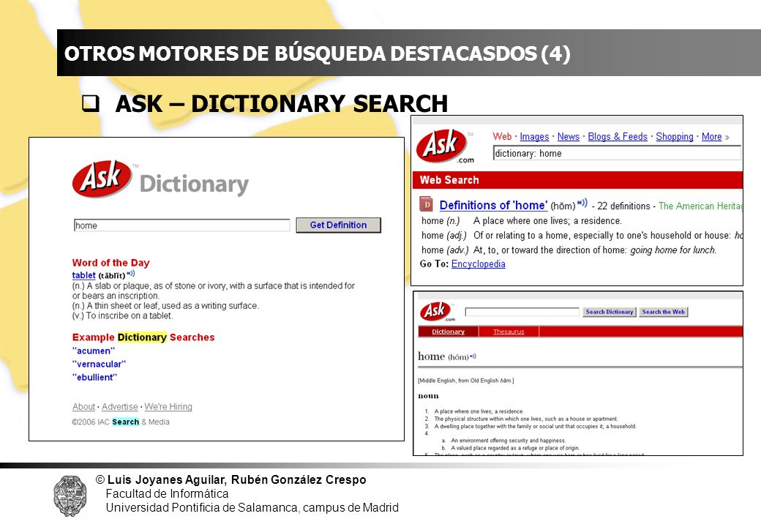Open the Encyclopedia link

(x=478, y=264)
